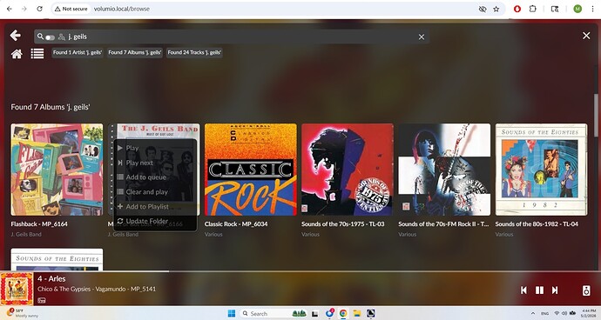Jump to Found 24 Tracks 'j. geils'
The image size is (601, 320).
point(194,52)
